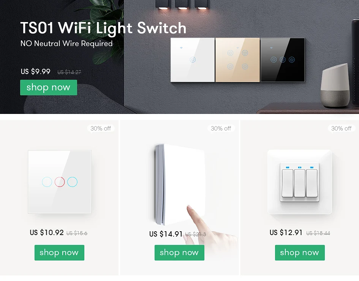Tap the red circle on touch switch
Viewport: 359px width, 281px height.
tap(60, 182)
